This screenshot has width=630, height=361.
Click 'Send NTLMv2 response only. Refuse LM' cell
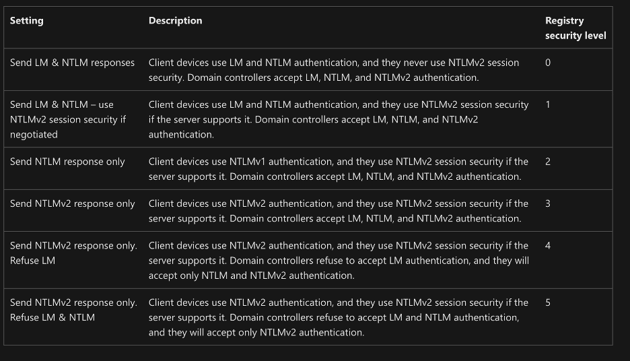(x=73, y=253)
